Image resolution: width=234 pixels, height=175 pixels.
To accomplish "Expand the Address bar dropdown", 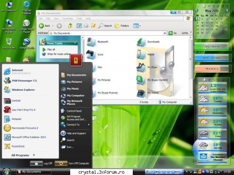I will 165,33.
